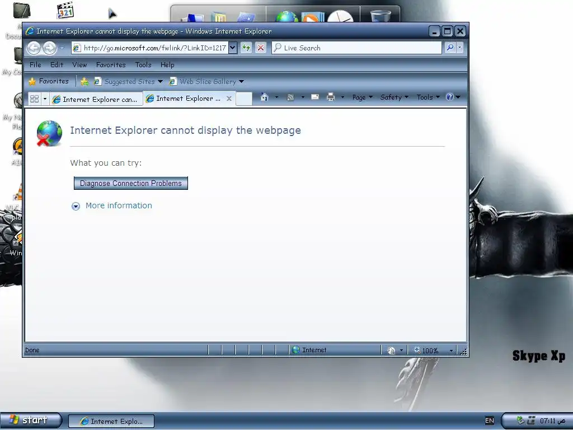
Task: Open Feeds dropdown arrow
Action: [x=303, y=97]
